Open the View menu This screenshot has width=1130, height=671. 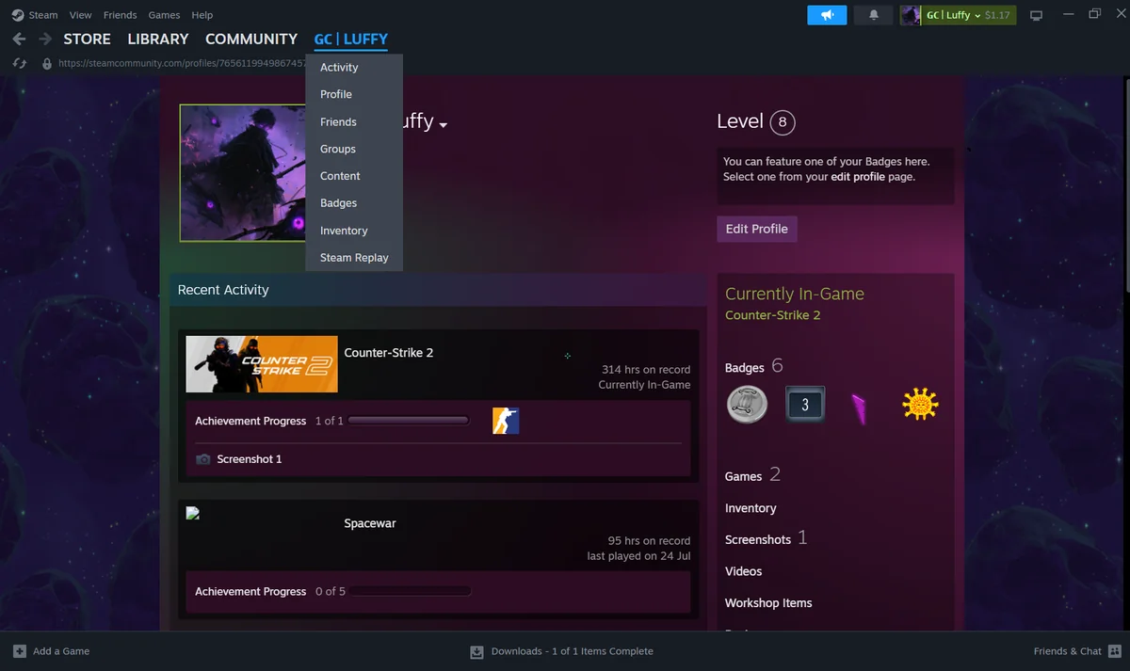point(81,15)
